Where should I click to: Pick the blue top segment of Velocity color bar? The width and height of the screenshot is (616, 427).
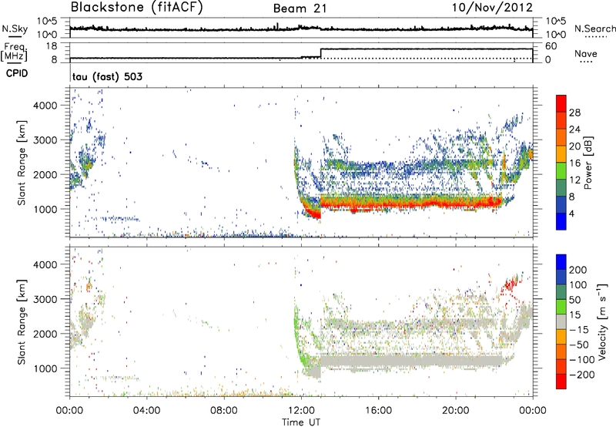tap(561, 262)
